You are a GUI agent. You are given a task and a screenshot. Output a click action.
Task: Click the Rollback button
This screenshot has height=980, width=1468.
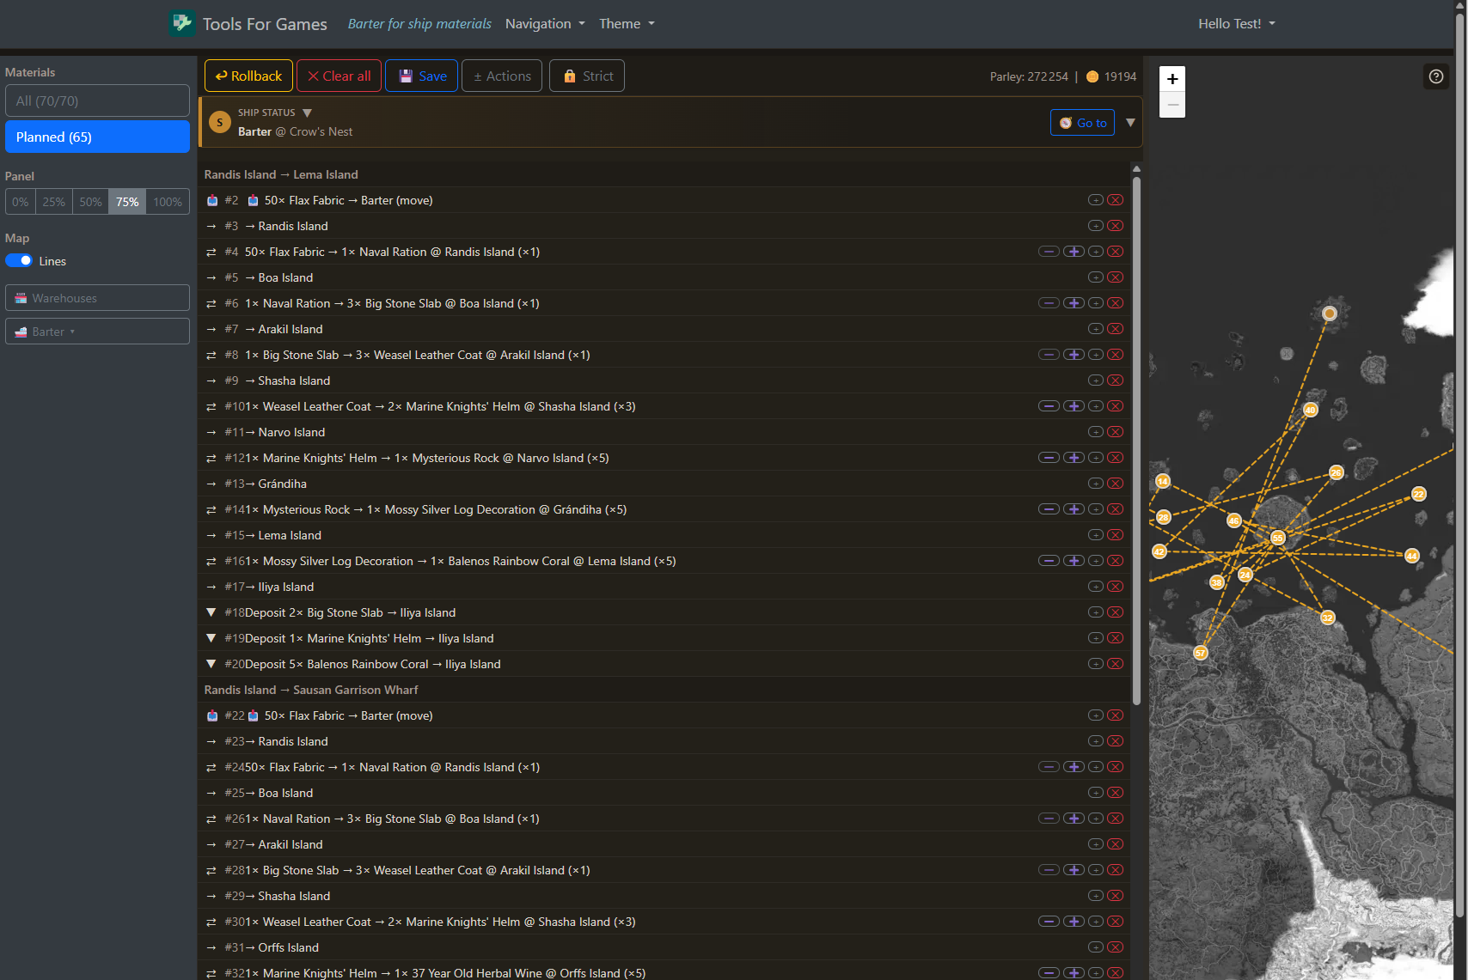point(248,76)
